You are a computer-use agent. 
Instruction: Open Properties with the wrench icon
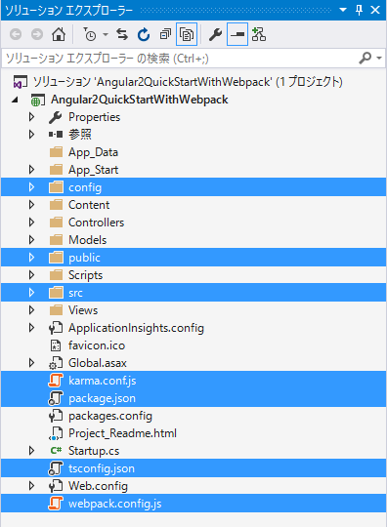[x=215, y=34]
